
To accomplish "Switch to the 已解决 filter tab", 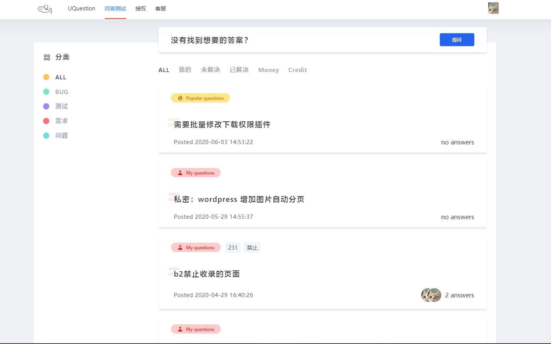I will pos(239,70).
